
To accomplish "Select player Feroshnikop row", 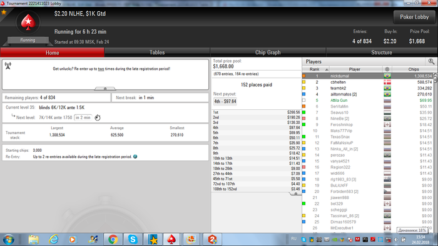I will coord(368,124).
